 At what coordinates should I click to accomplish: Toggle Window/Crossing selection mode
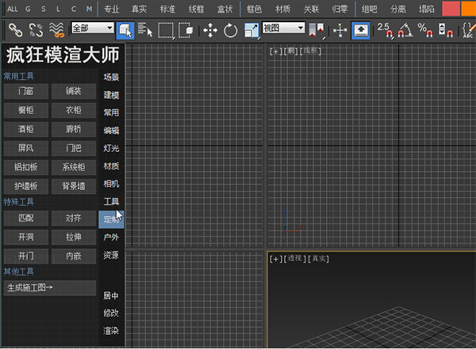click(x=186, y=30)
